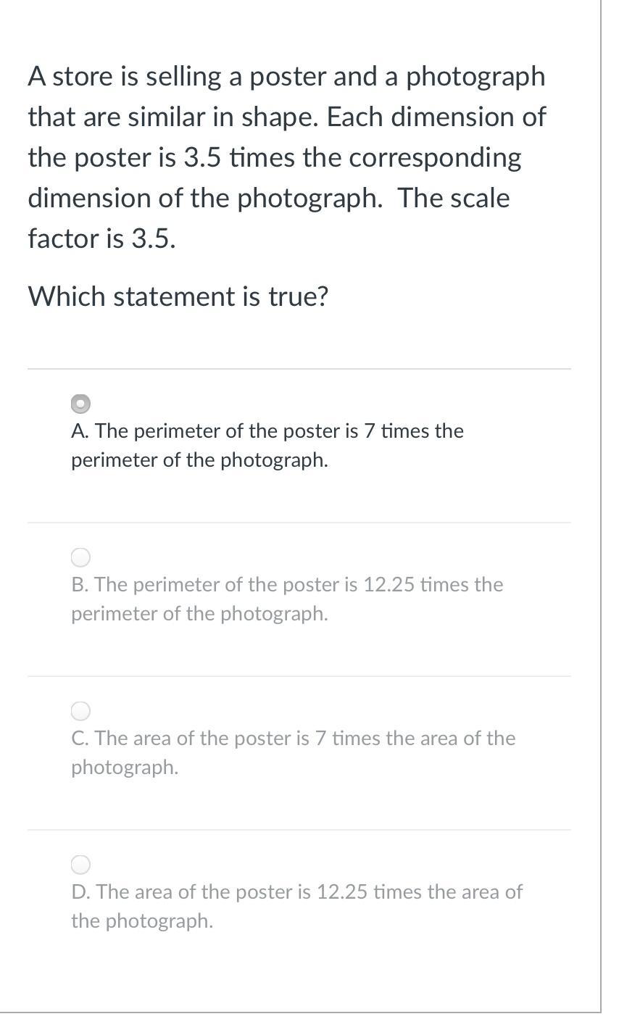Click 'dimension of the photograph. The scale' line

[269, 198]
